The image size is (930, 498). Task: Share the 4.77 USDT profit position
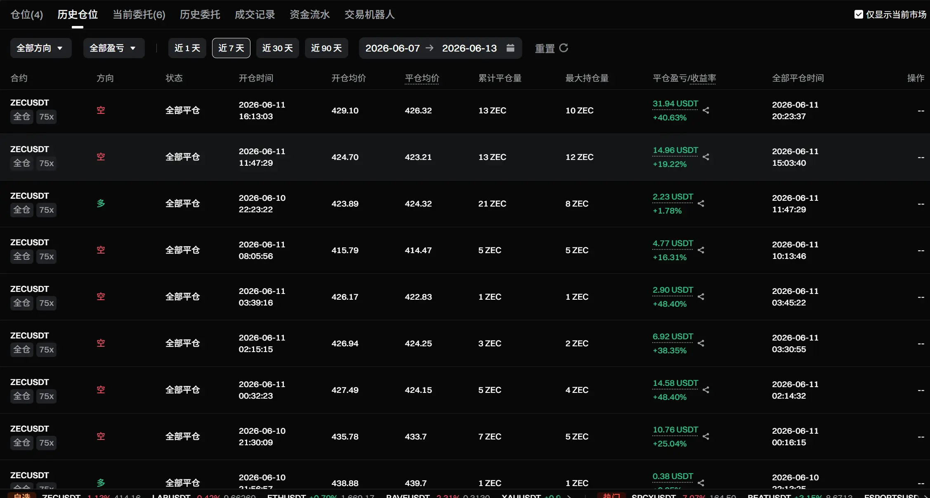[x=701, y=250]
